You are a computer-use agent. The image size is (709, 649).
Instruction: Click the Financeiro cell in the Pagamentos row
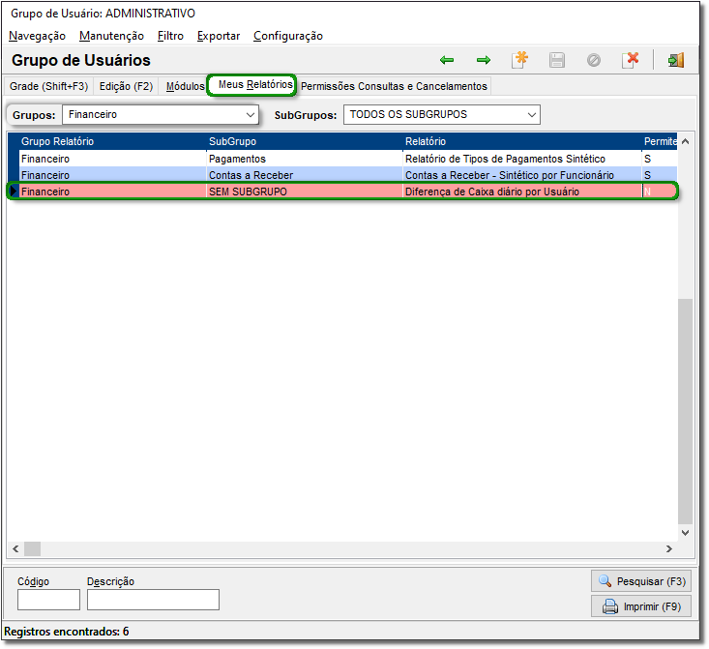(x=113, y=159)
